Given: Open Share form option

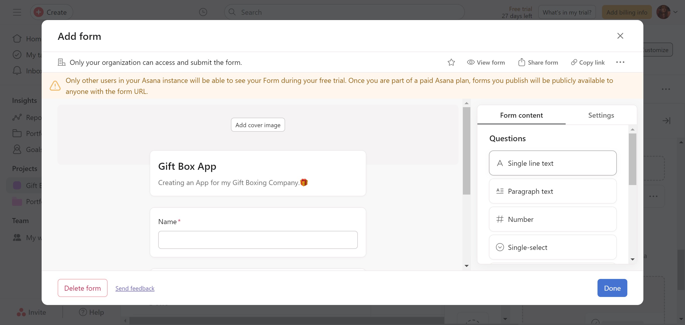Looking at the screenshot, I should tap(538, 62).
